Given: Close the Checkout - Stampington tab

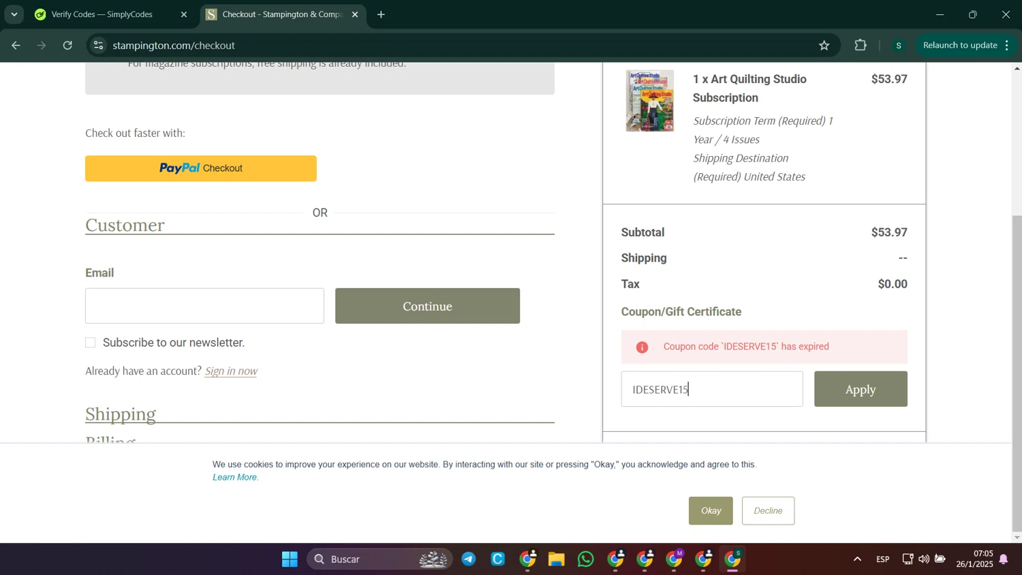Looking at the screenshot, I should point(354,14).
